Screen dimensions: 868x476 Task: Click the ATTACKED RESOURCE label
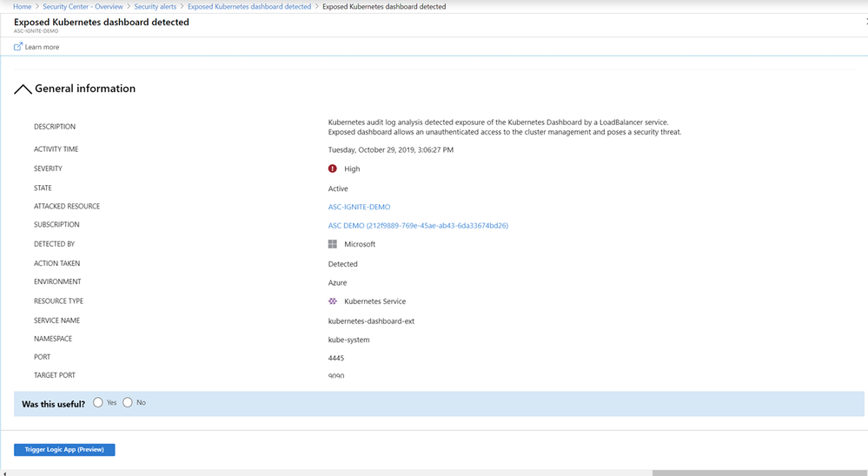point(67,207)
